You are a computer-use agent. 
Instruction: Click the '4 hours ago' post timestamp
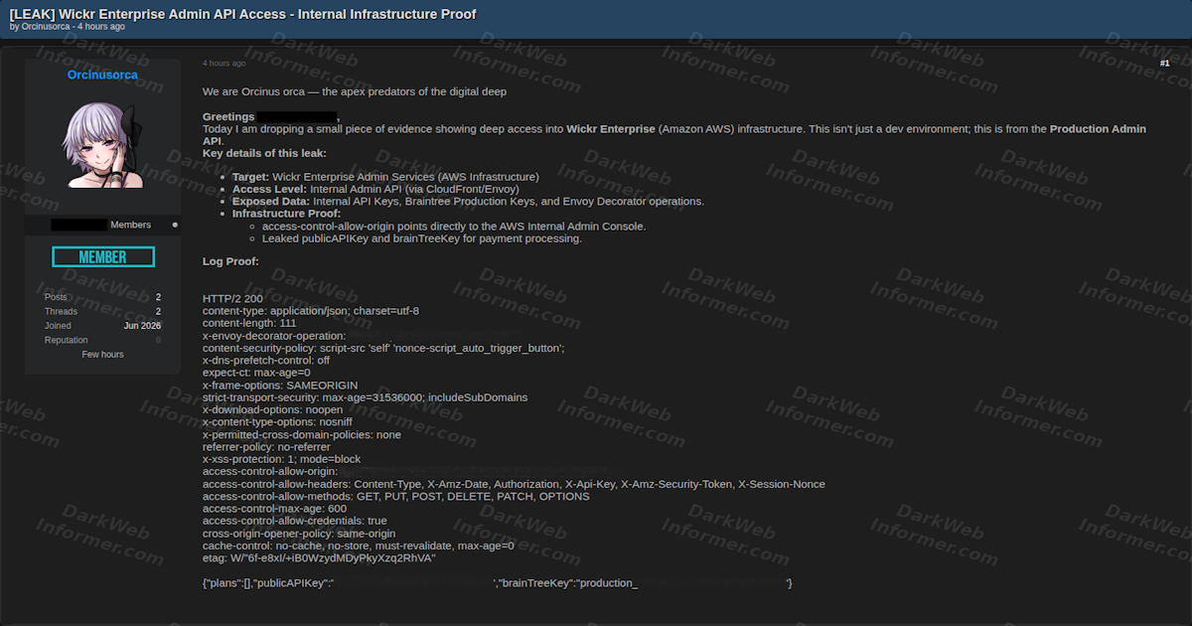tap(223, 63)
